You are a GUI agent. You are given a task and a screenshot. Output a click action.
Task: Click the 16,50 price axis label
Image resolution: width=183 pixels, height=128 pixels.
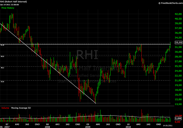coord(178,95)
